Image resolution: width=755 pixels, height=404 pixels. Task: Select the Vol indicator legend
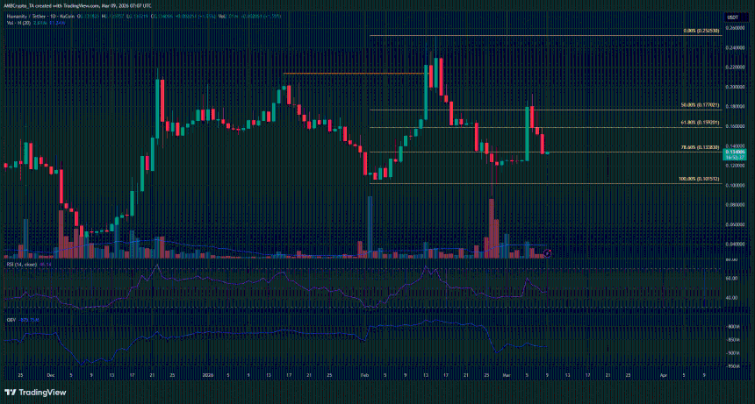[18, 23]
